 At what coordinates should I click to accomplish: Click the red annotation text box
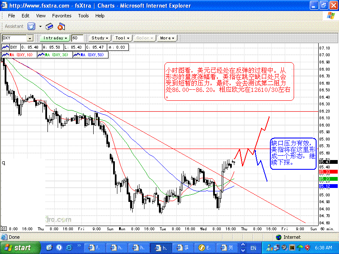229,81
